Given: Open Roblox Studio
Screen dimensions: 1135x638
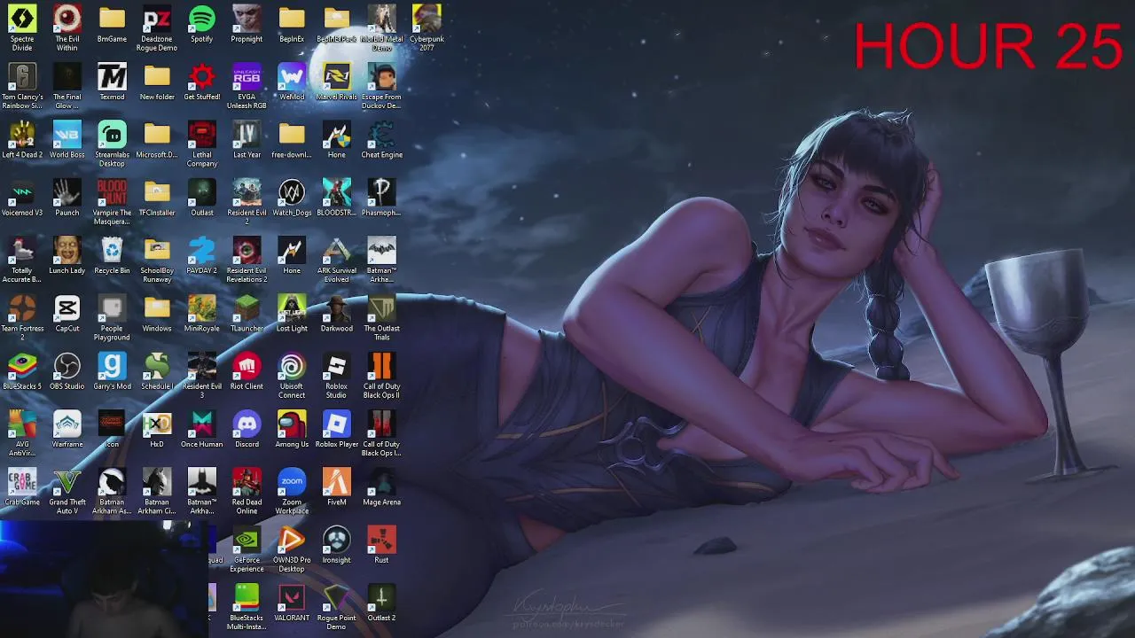Looking at the screenshot, I should (x=337, y=366).
